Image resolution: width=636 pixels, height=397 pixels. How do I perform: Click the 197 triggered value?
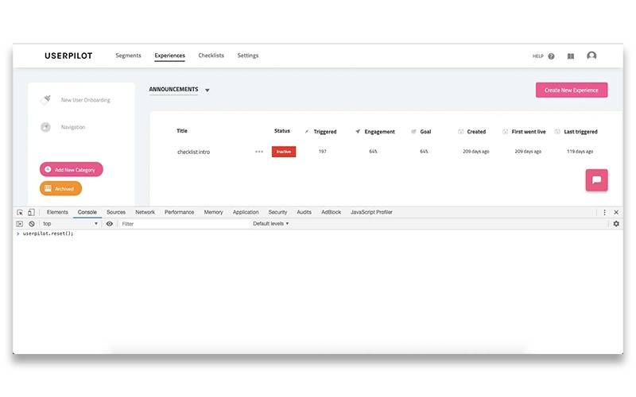pos(323,152)
